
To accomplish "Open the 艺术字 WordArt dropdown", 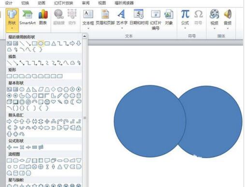I will pos(122,19).
